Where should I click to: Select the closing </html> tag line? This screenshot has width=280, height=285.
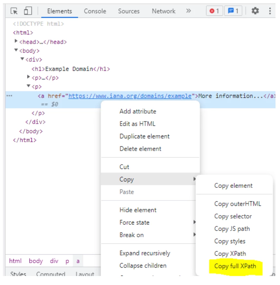click(24, 140)
